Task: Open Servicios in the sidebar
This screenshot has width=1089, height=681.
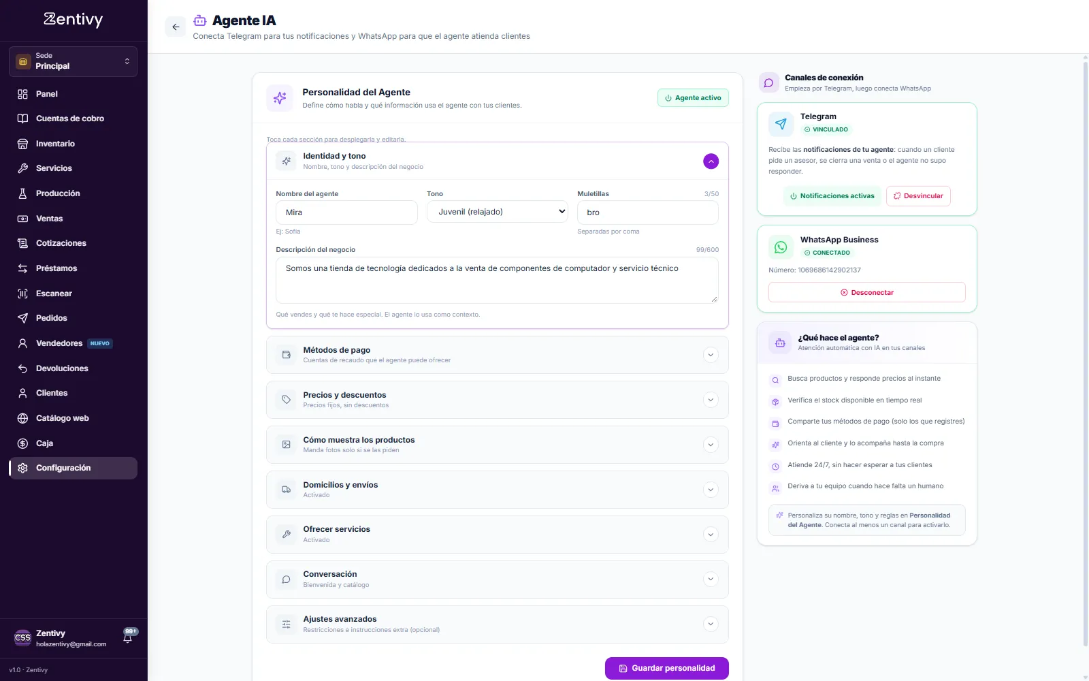Action: click(73, 168)
